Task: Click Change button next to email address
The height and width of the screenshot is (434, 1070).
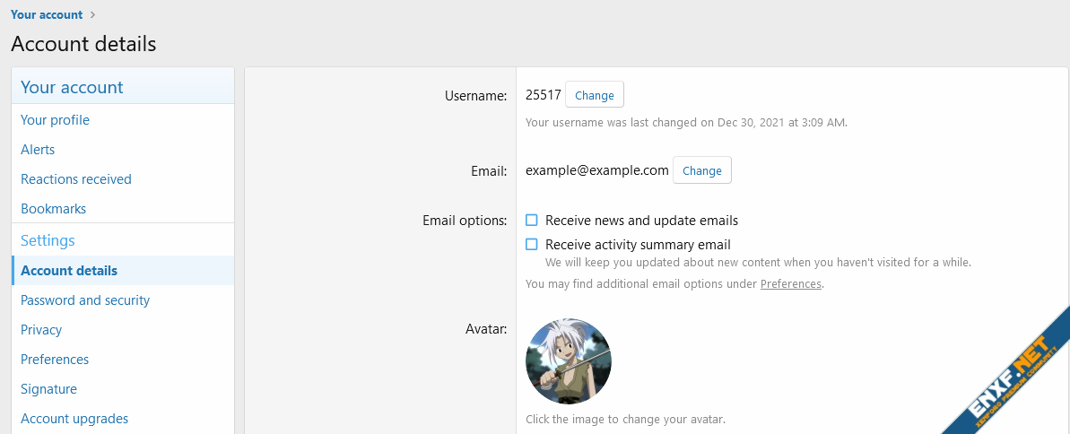Action: pos(701,170)
